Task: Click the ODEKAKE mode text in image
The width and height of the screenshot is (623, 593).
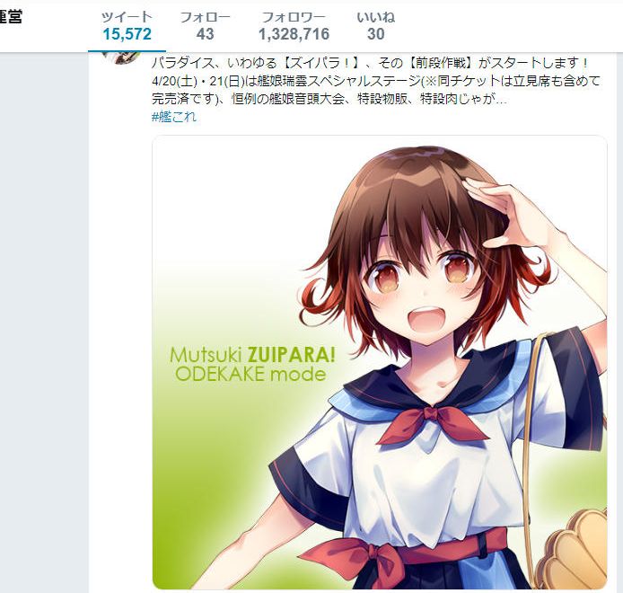Action: (x=250, y=375)
